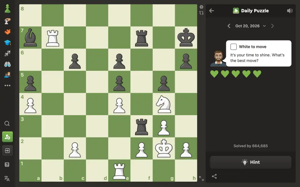The height and width of the screenshot is (187, 300).
Task: Click the black rook on f7
Action: coord(142,38)
